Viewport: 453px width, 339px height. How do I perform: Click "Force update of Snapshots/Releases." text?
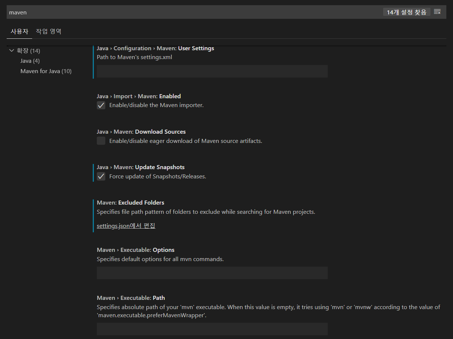pyautogui.click(x=158, y=176)
